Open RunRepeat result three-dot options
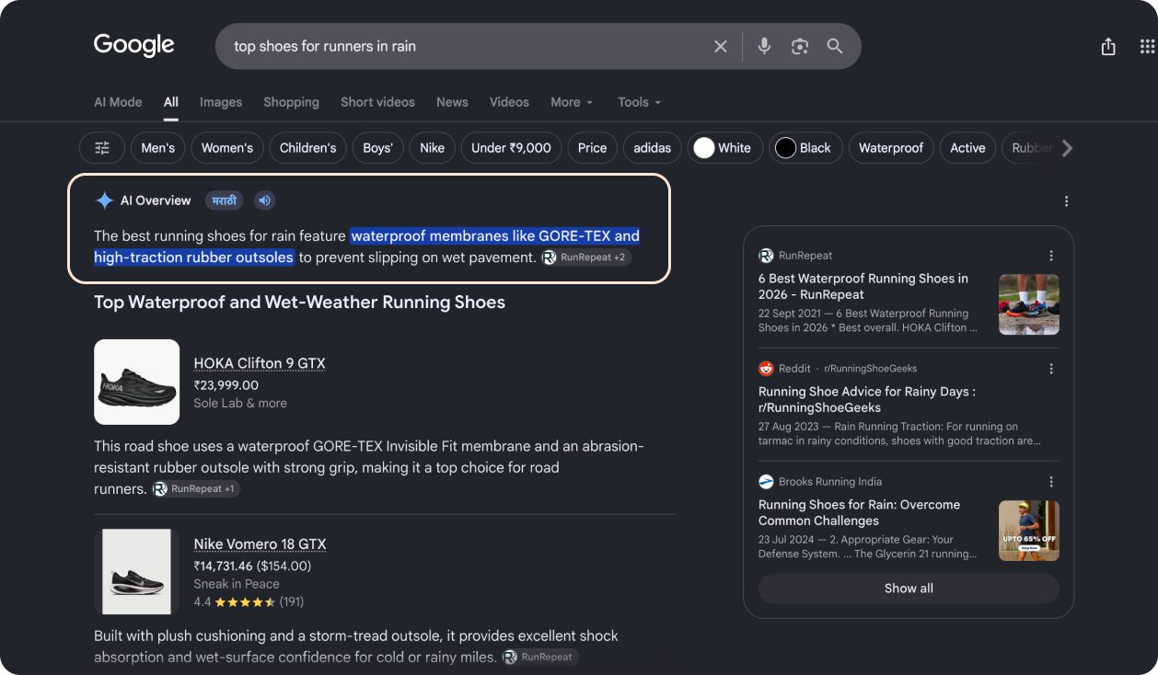 [x=1051, y=256]
